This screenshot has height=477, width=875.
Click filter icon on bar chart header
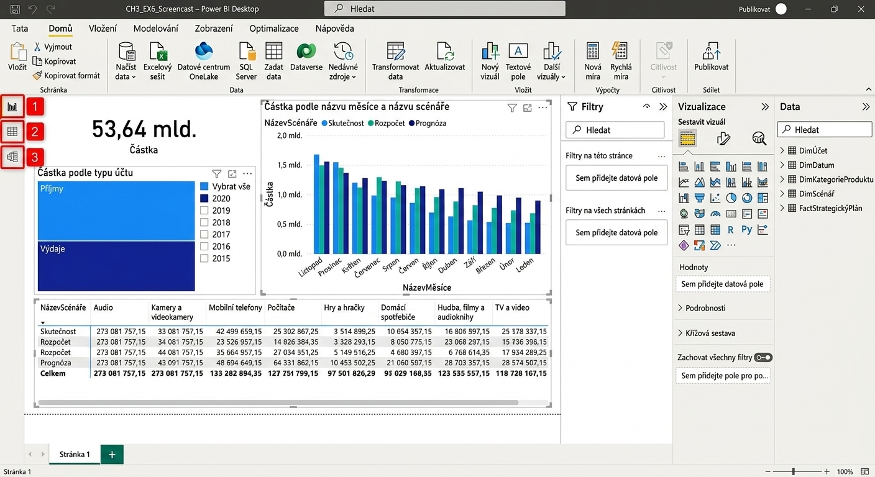click(512, 108)
